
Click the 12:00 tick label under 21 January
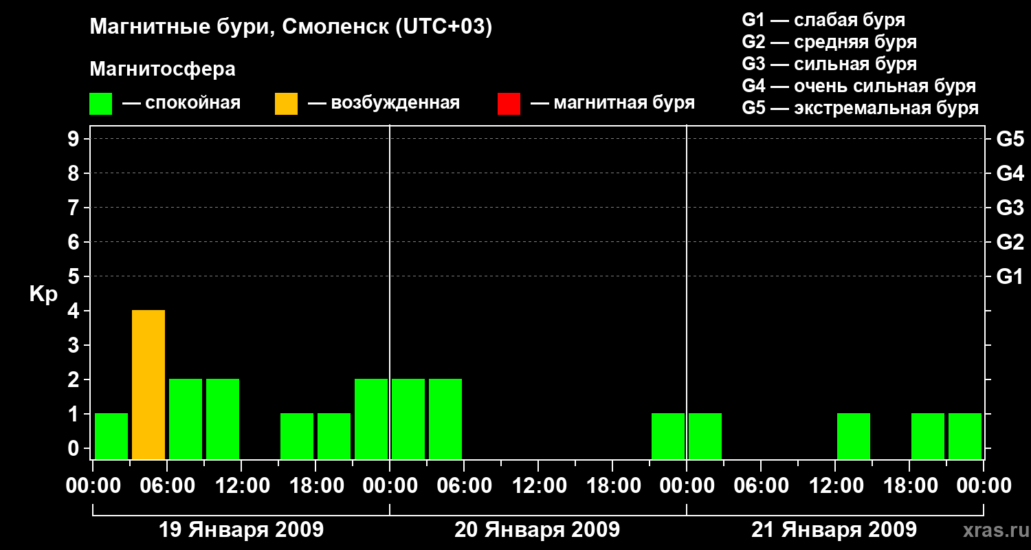835,486
